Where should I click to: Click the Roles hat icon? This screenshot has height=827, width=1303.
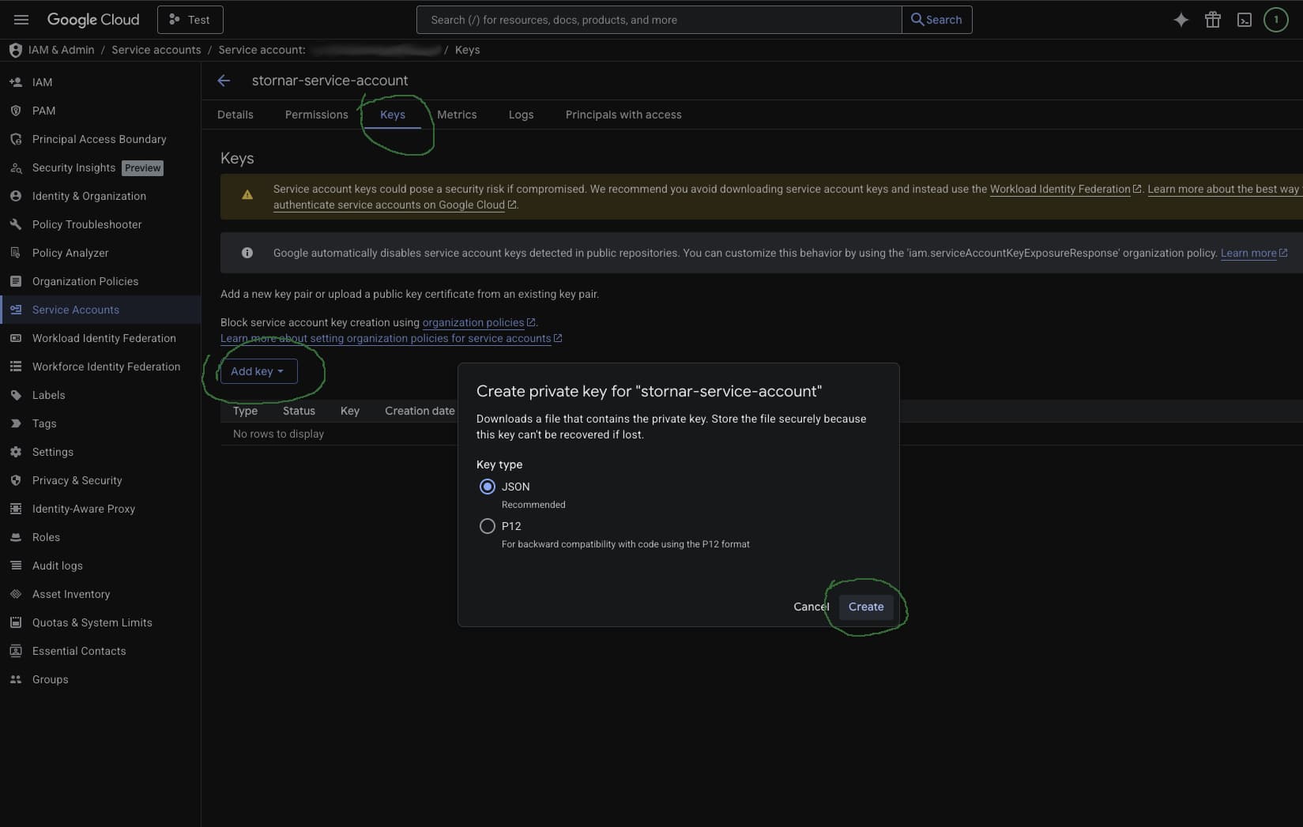coord(16,537)
